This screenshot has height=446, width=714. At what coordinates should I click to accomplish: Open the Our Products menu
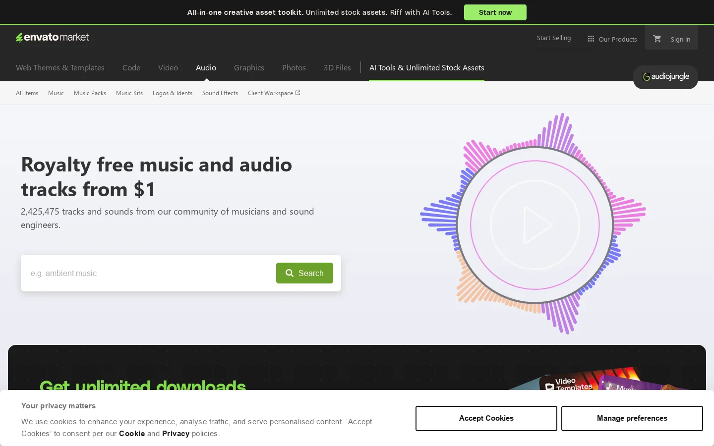tap(612, 39)
